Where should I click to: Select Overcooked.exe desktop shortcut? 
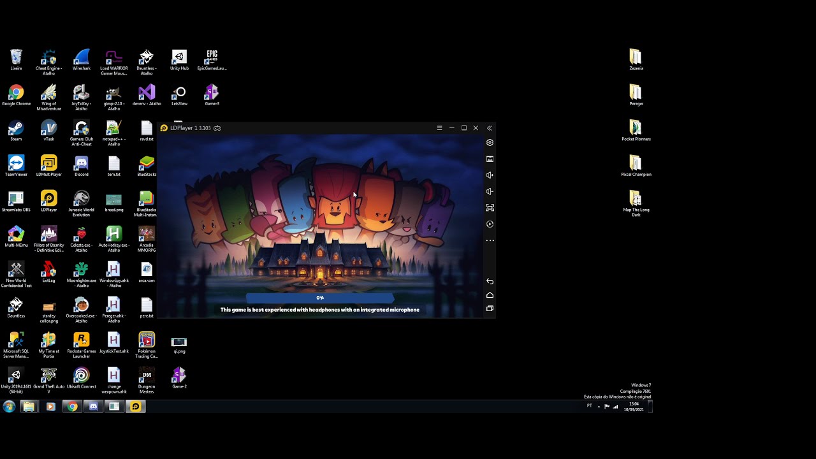(x=82, y=310)
